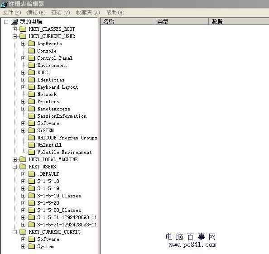
Task: Click the Identities folder icon
Action: pyautogui.click(x=31, y=80)
